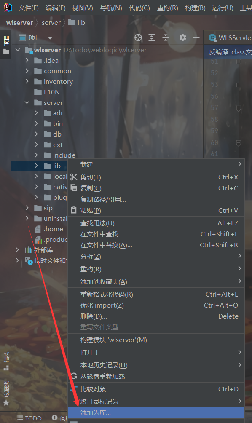Expand the common folder in tree
Viewport: 252px width, 423px height.
pos(27,71)
